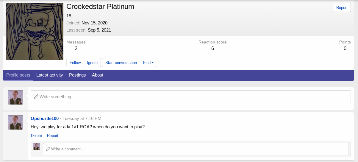Click the pencil icon in Write something field
Viewport: 358px width, 162px height.
click(36, 97)
